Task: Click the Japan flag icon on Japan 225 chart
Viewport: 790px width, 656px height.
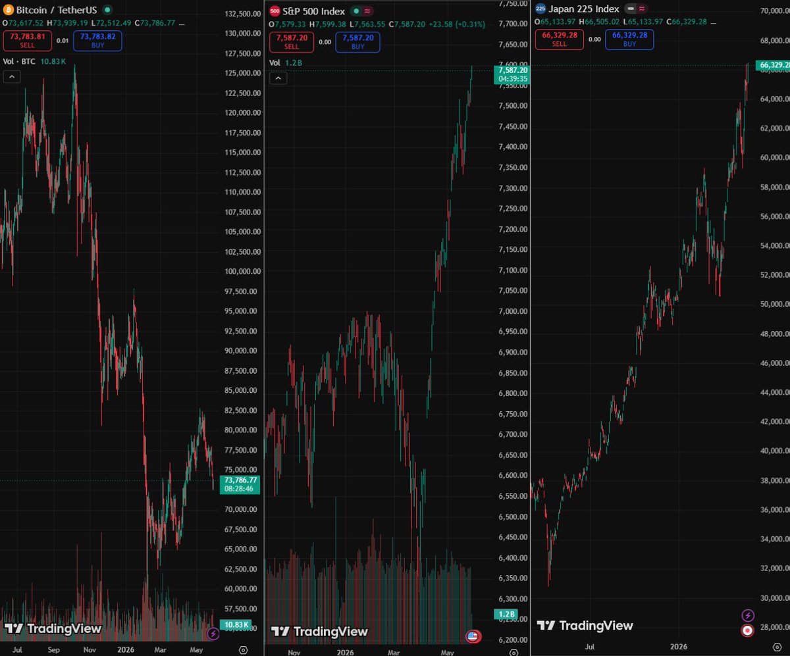Action: click(x=747, y=630)
